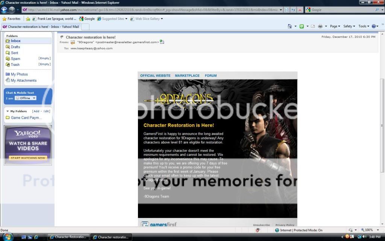
Task: Collapse the My Folders section triangle
Action: pos(8,111)
